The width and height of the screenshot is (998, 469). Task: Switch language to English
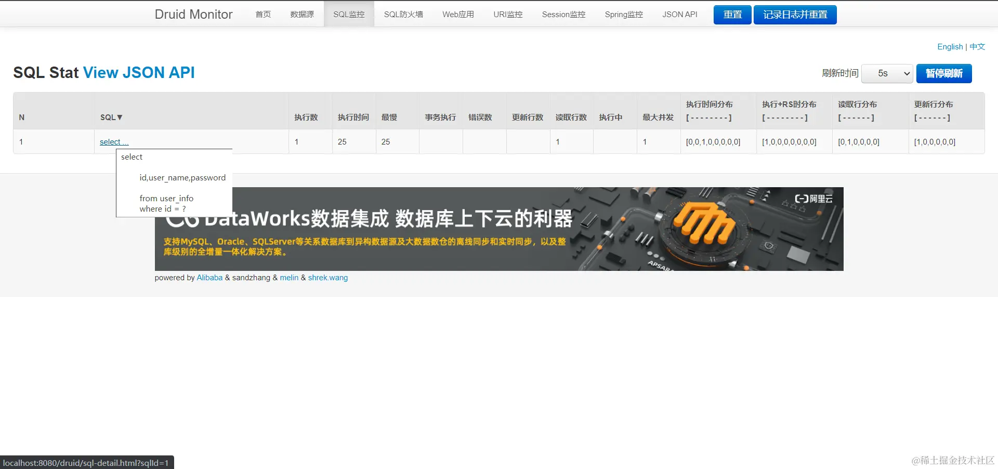pyautogui.click(x=950, y=47)
